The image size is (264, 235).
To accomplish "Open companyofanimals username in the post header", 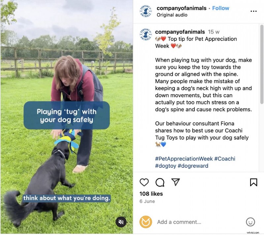I will pos(181,8).
